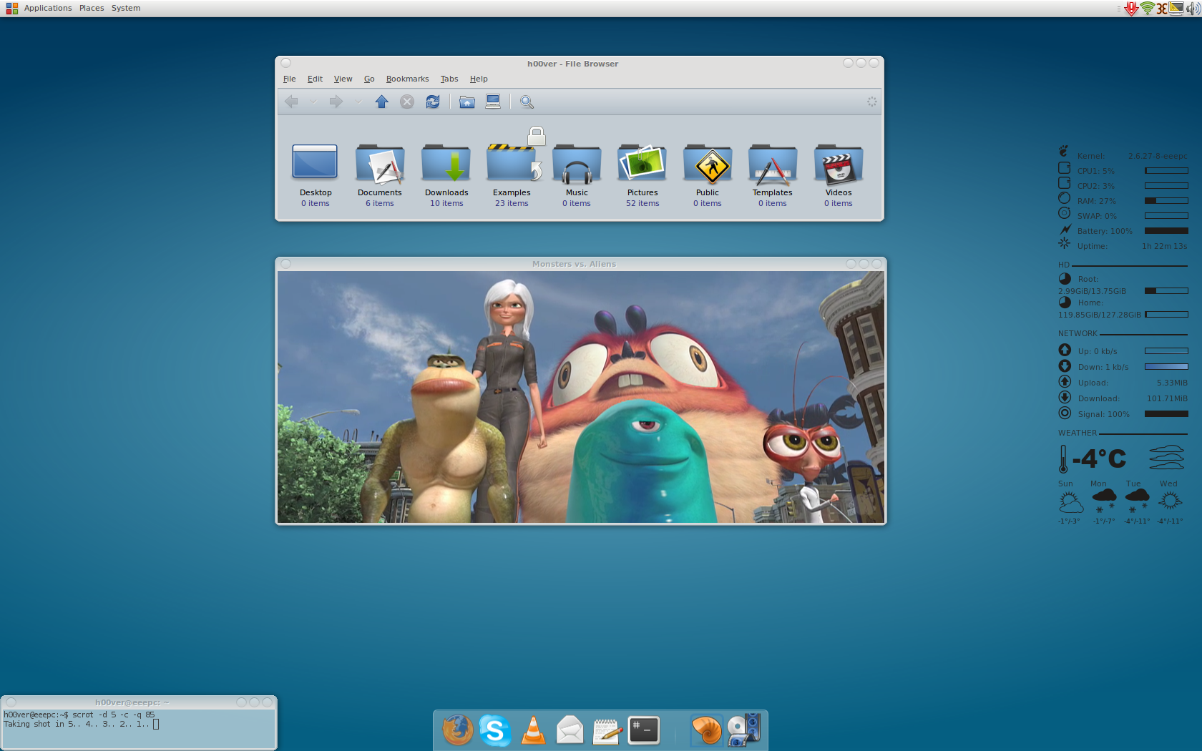Open the Pictures folder
Image resolution: width=1202 pixels, height=751 pixels.
tap(642, 175)
